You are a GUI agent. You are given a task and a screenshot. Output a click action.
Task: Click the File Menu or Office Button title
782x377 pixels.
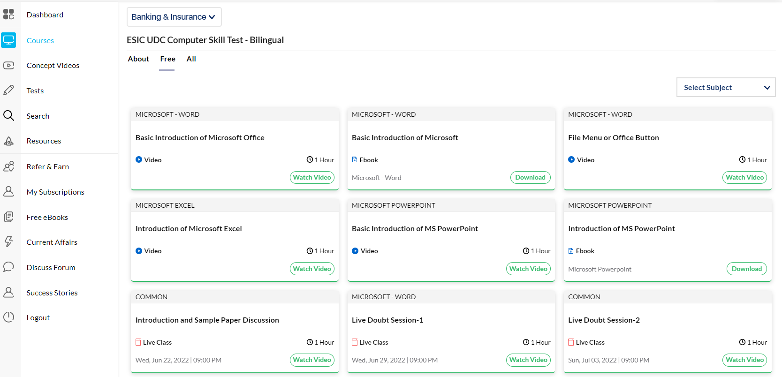click(614, 137)
